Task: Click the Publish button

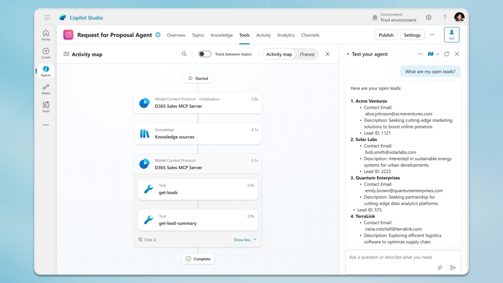Action: pyautogui.click(x=386, y=35)
